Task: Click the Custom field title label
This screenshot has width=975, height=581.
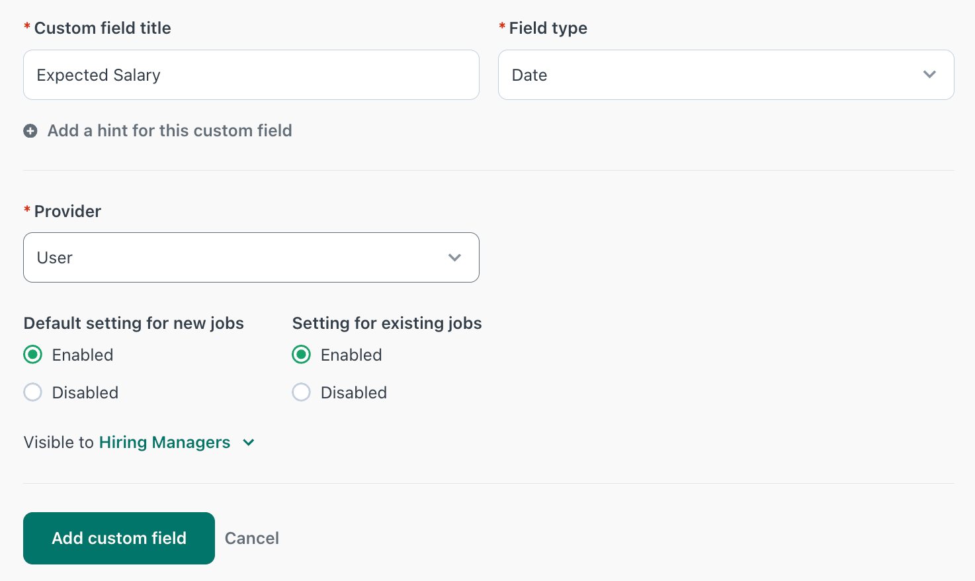Action: 103,28
